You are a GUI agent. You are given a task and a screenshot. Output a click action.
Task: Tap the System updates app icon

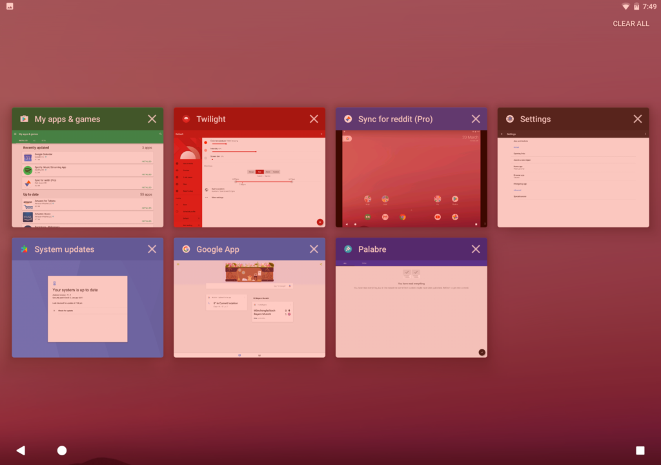pos(24,249)
